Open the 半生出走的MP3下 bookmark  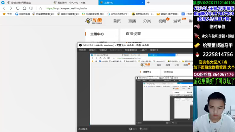click(118, 14)
